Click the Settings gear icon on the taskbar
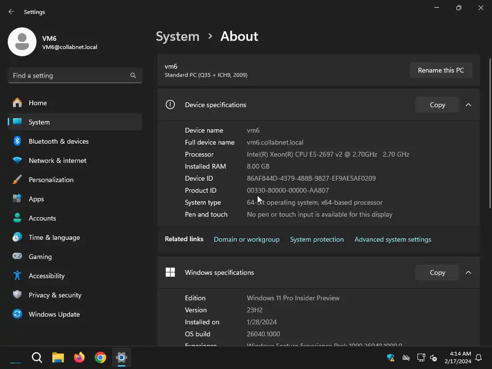The width and height of the screenshot is (492, 369). [x=122, y=357]
